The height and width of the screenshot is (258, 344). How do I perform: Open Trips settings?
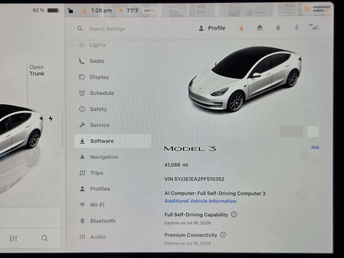[91, 173]
